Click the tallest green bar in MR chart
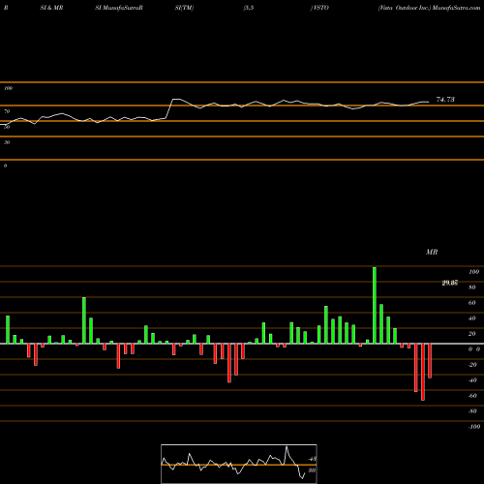This screenshot has width=484, height=484. (375, 305)
